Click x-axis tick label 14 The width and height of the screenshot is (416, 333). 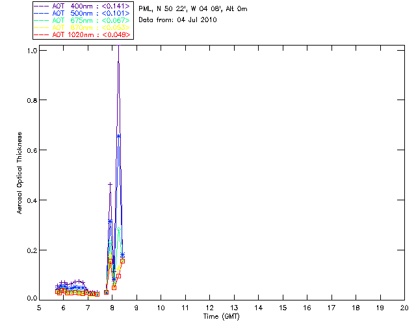tap(259, 308)
